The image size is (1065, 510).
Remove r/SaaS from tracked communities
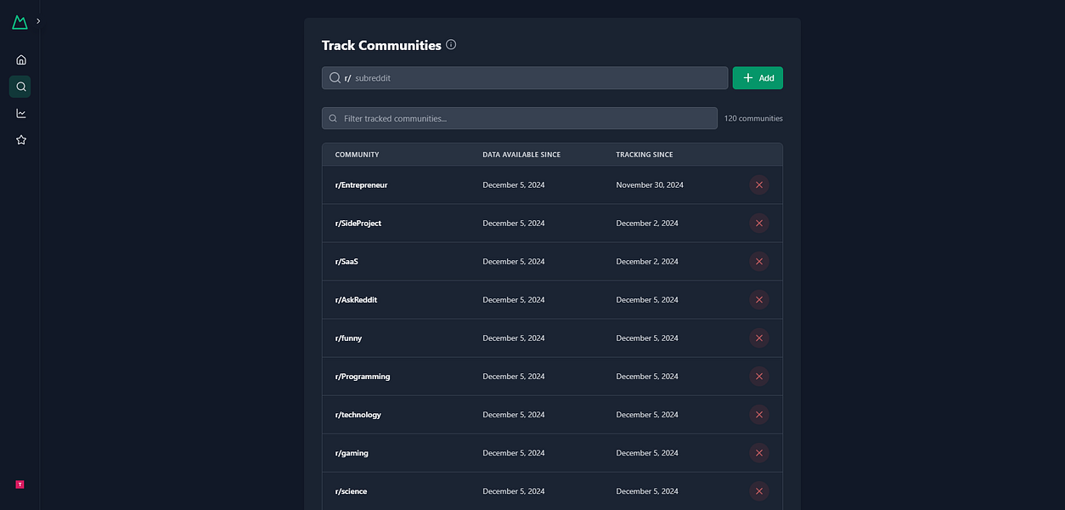click(759, 261)
